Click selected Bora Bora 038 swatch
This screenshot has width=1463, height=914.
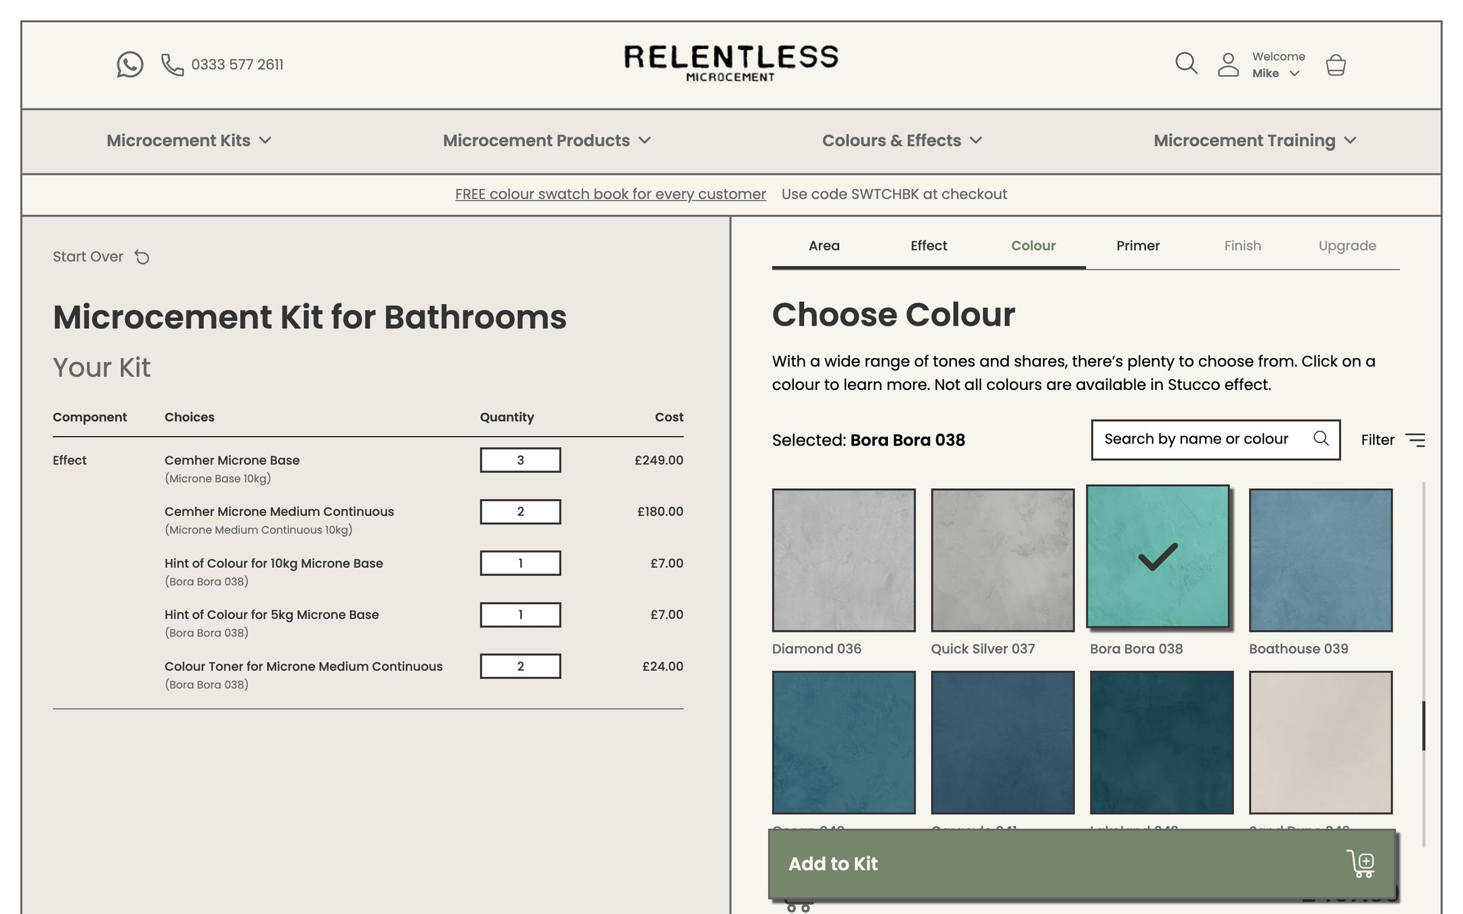[x=1158, y=557]
